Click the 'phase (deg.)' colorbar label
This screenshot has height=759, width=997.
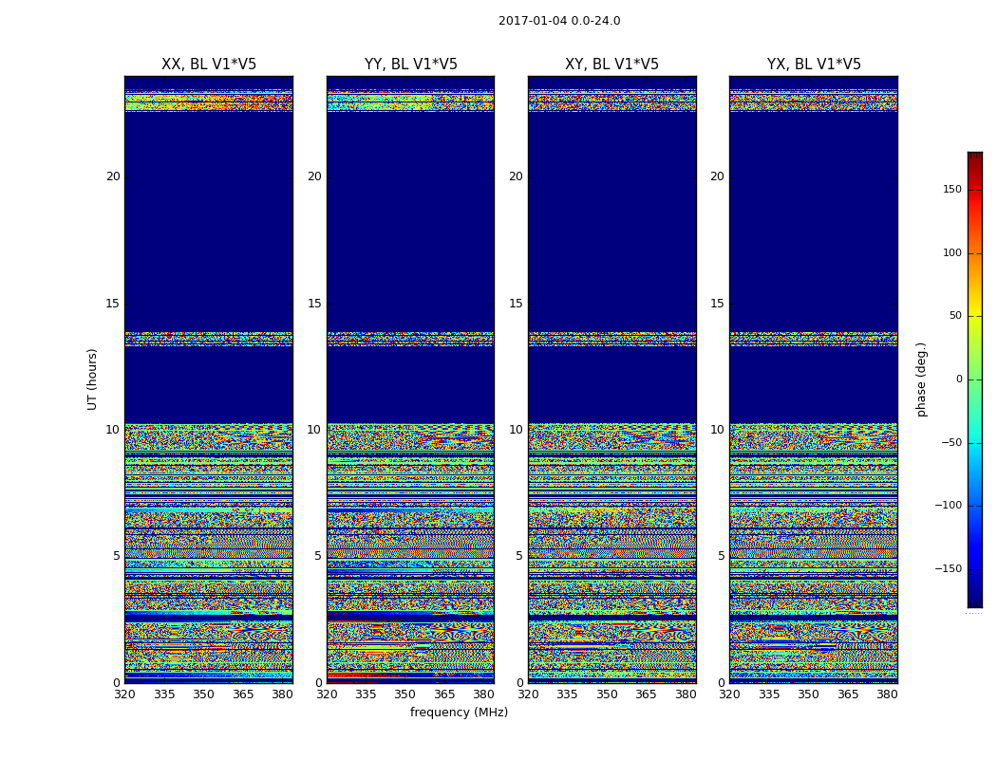click(921, 379)
